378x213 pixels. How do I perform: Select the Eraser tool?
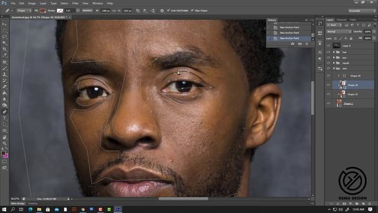click(x=4, y=87)
